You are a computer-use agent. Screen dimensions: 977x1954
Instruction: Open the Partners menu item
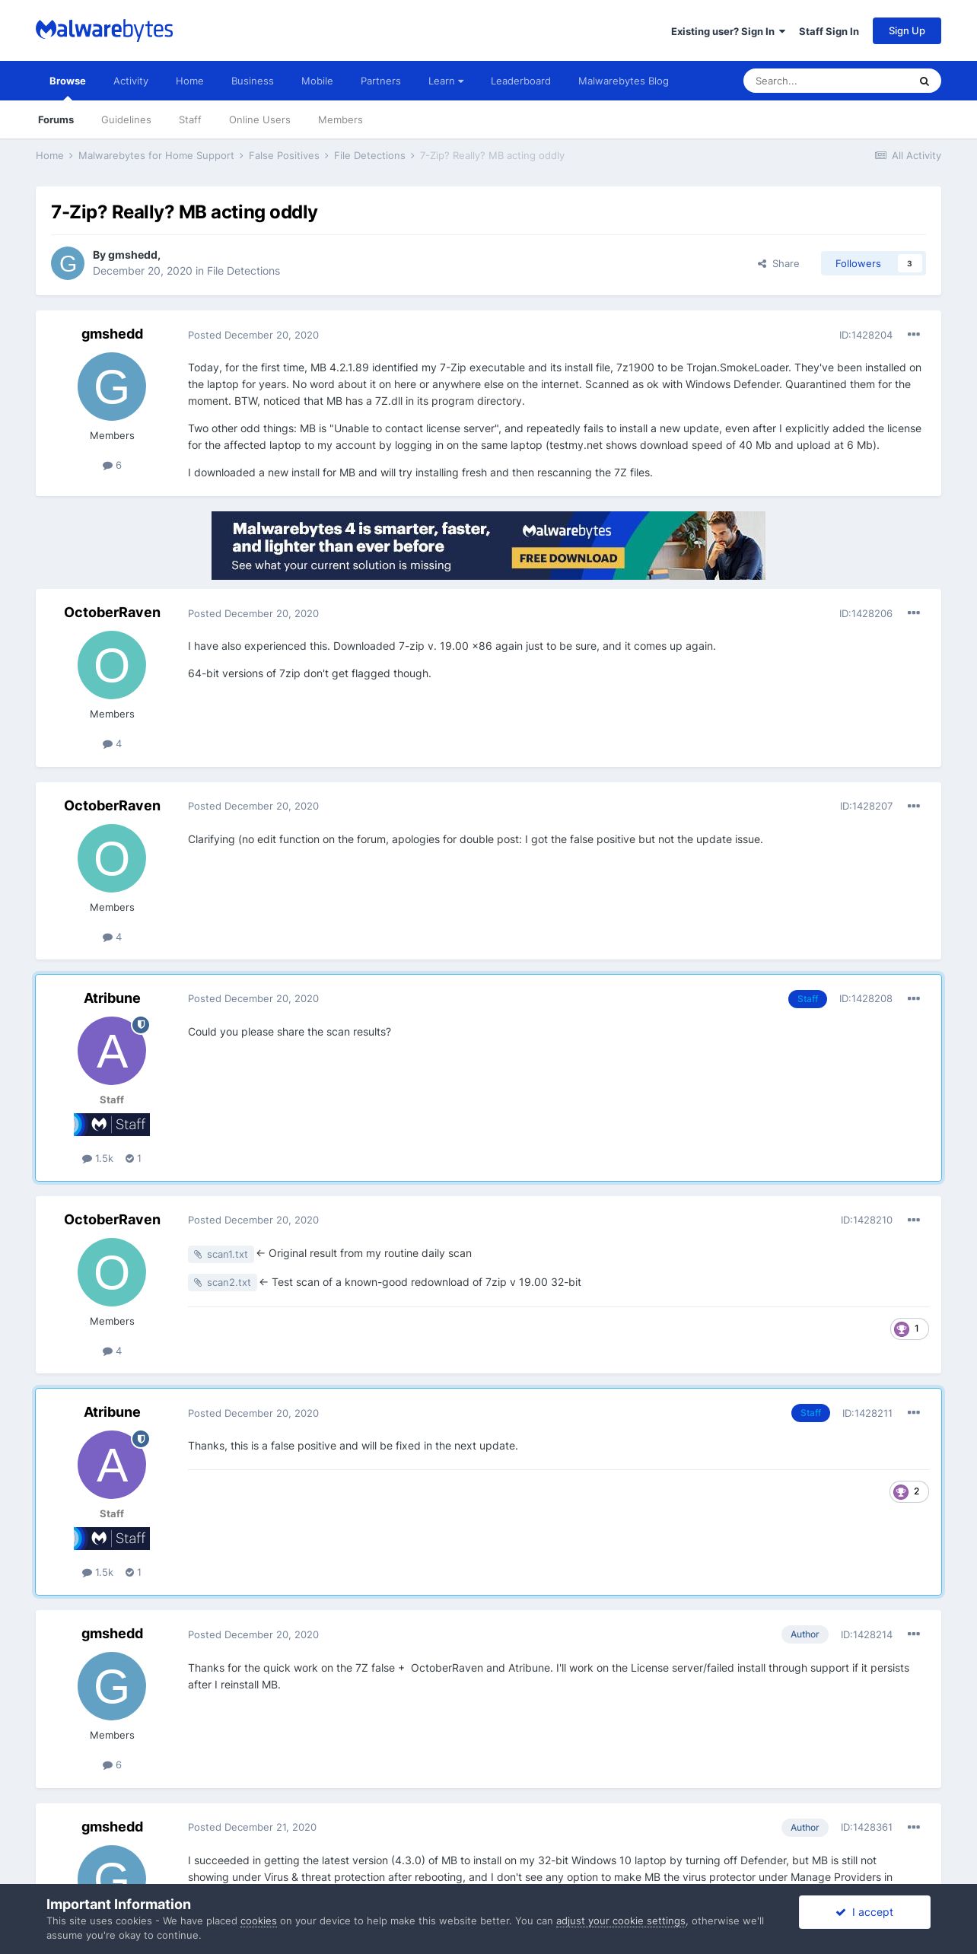[380, 81]
